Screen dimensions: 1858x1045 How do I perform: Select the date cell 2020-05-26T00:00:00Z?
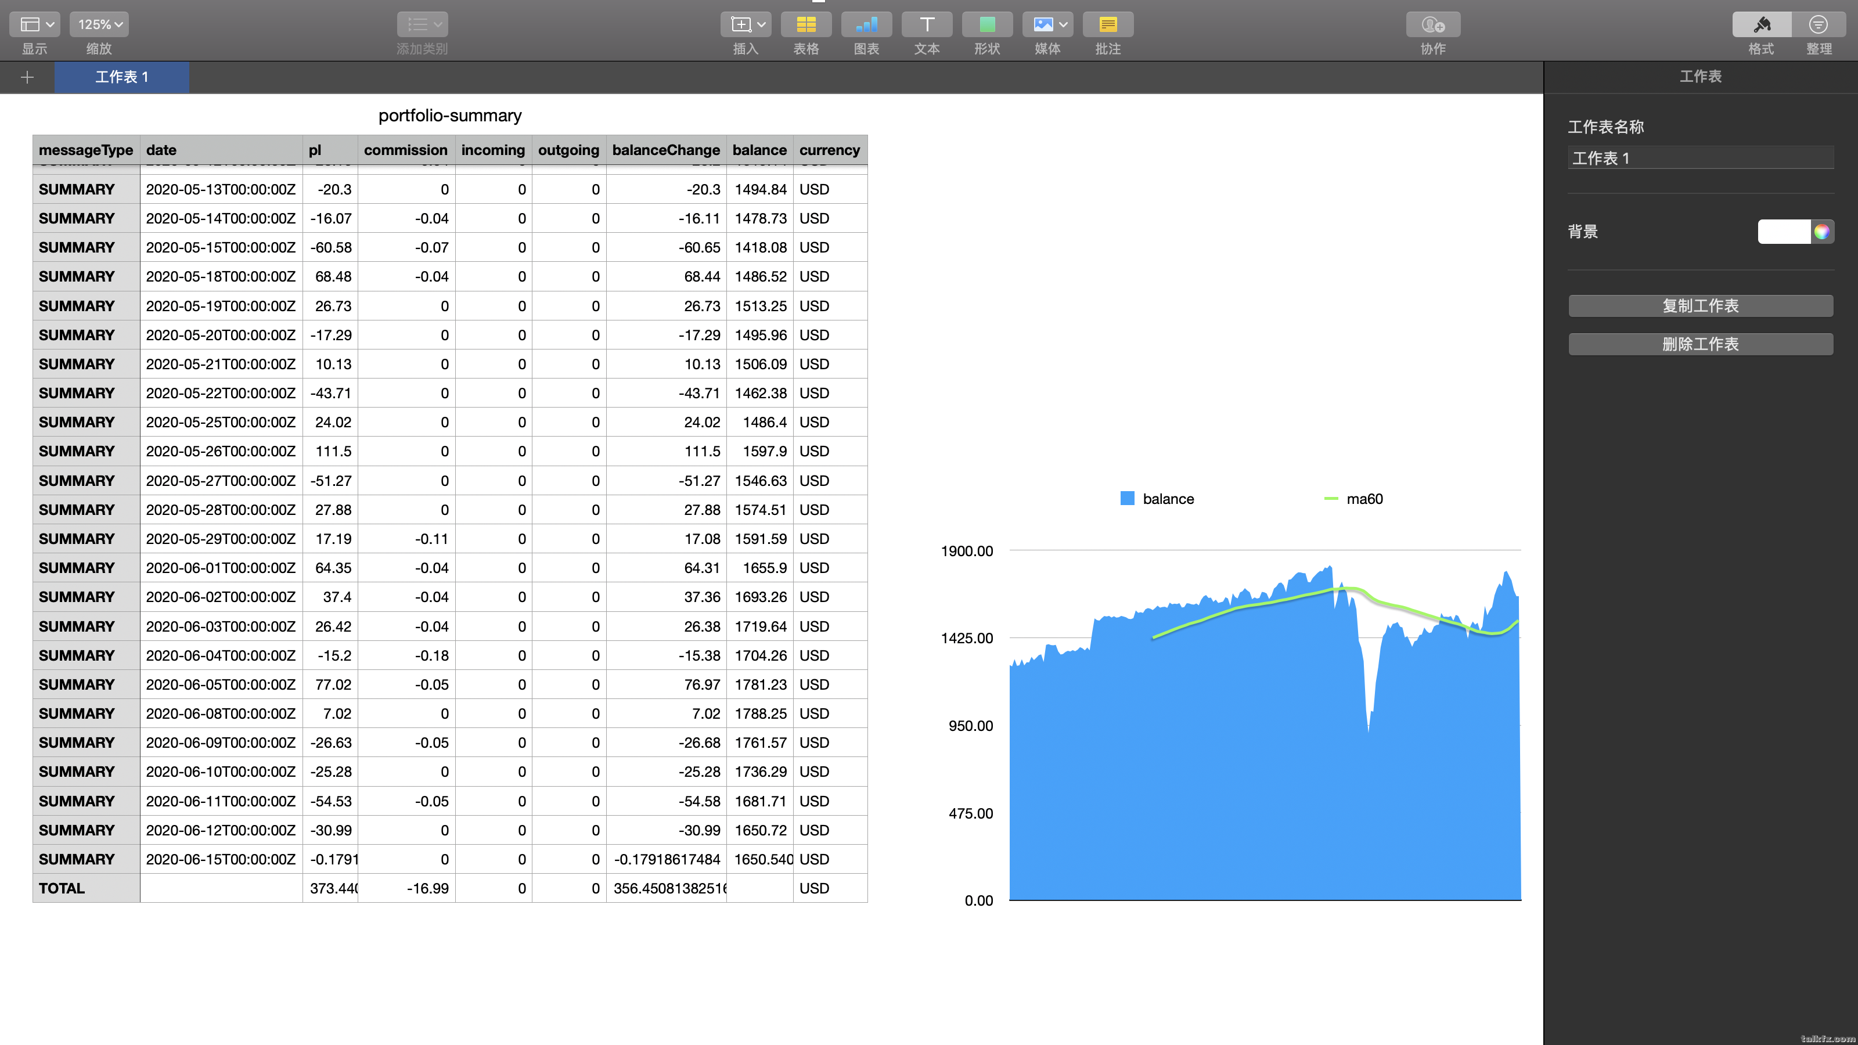point(221,452)
